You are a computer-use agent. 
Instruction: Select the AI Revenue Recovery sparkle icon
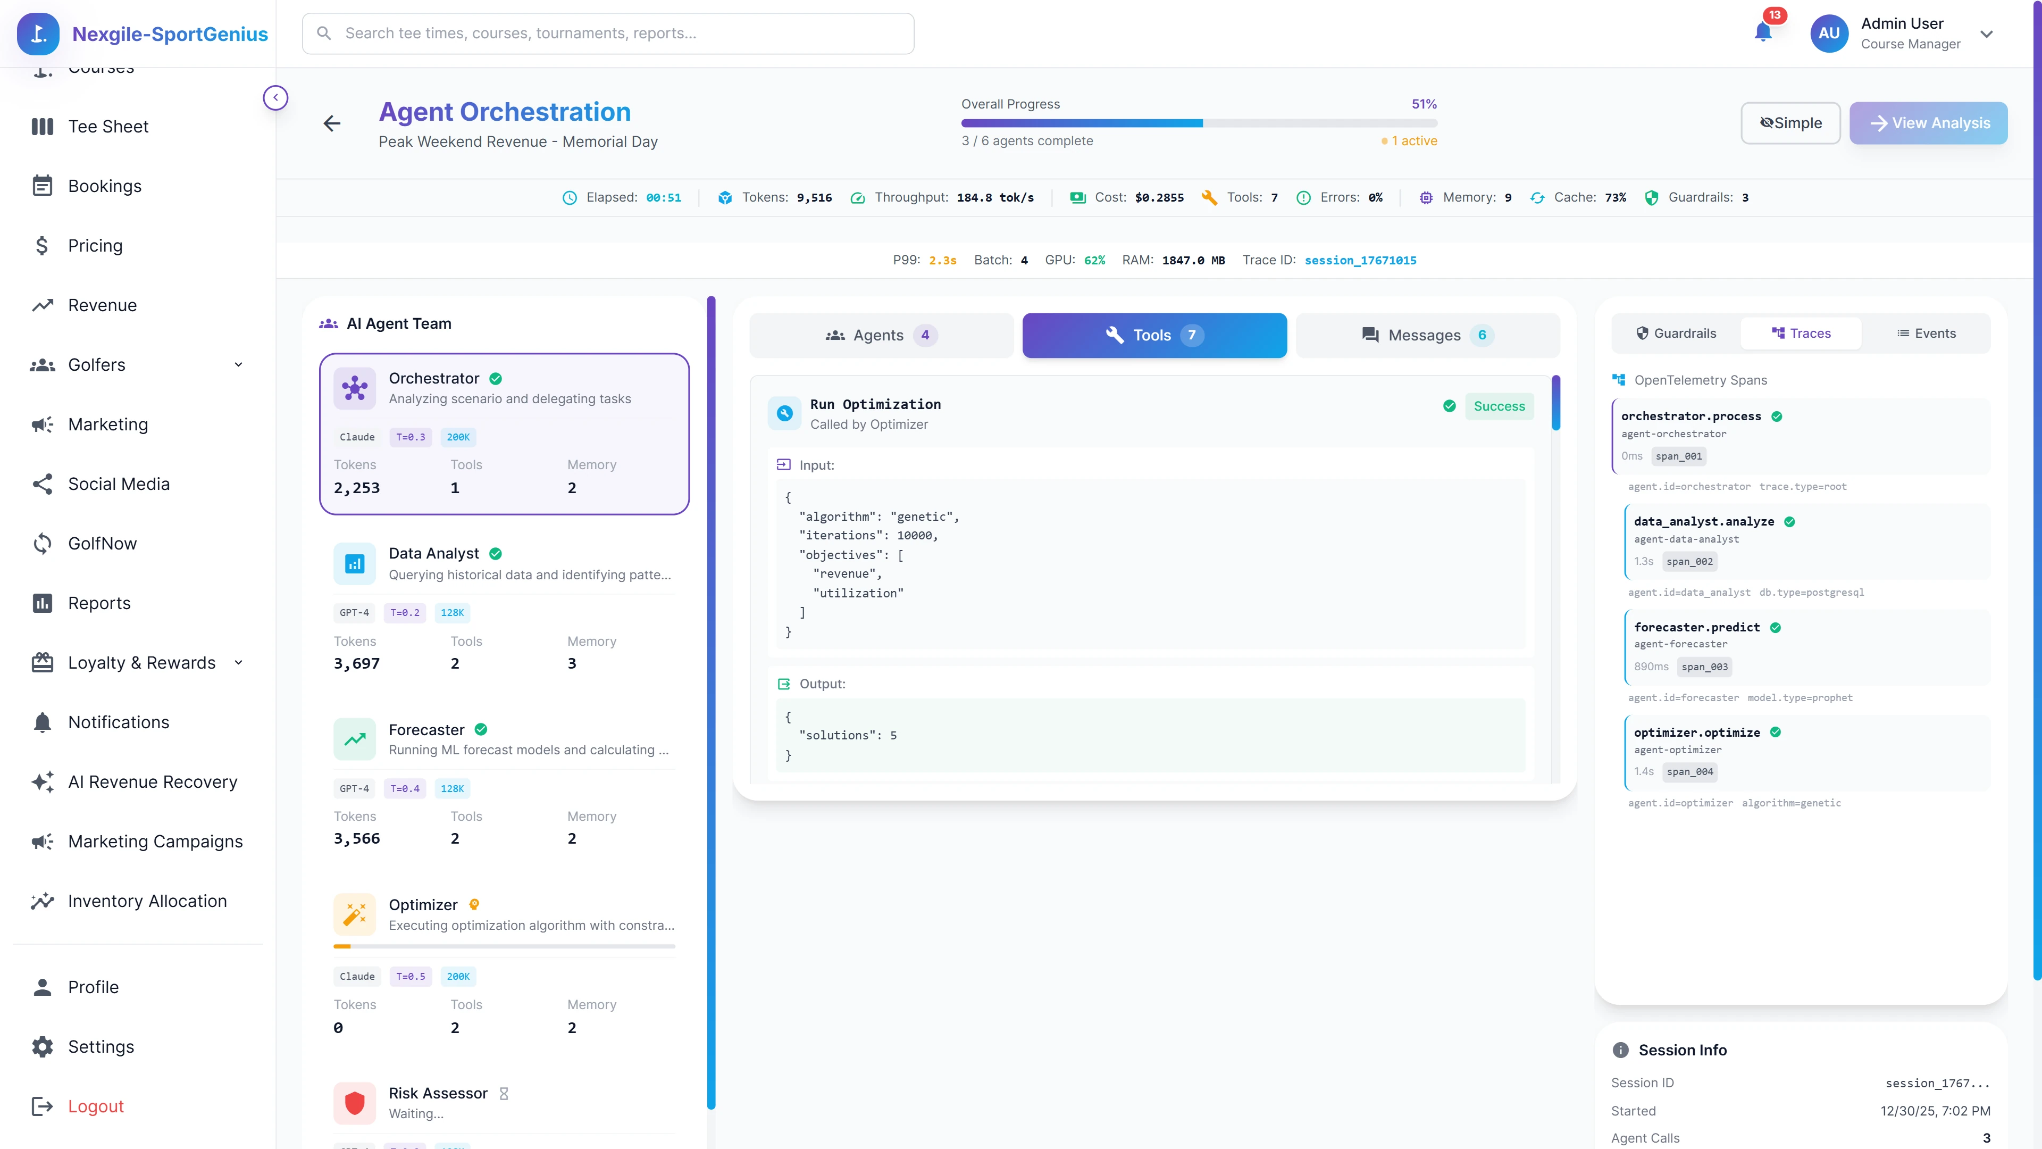pyautogui.click(x=42, y=782)
